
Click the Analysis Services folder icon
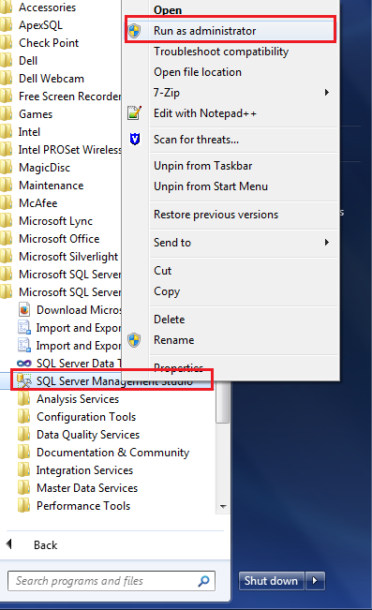click(x=24, y=399)
